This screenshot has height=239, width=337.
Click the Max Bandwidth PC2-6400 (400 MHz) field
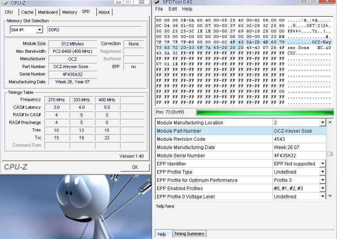73,51
